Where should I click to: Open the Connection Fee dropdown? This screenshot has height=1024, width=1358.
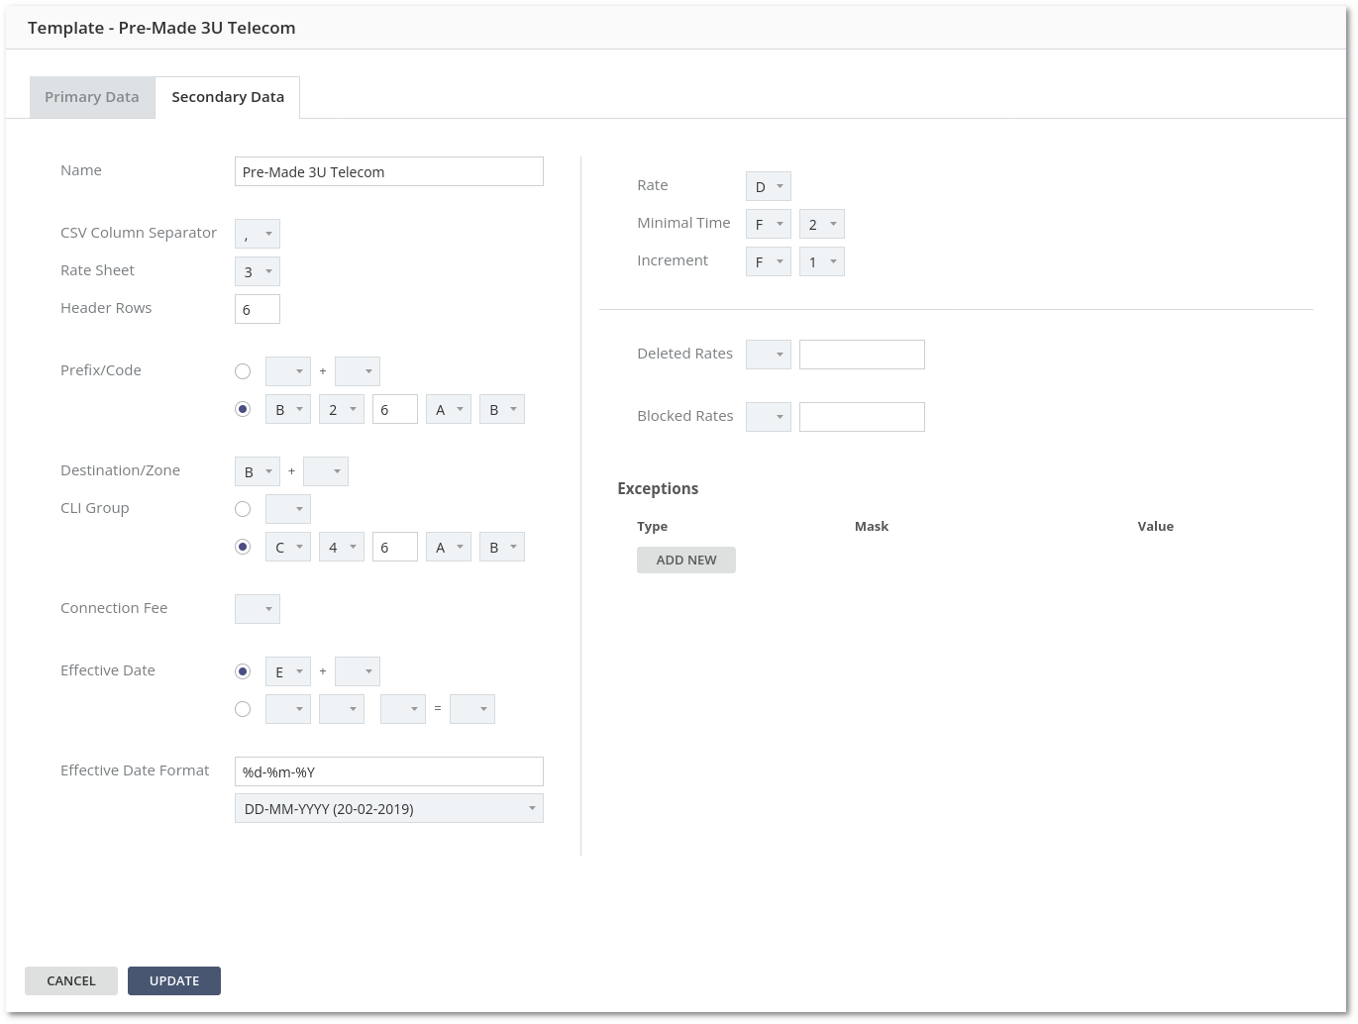coord(258,609)
